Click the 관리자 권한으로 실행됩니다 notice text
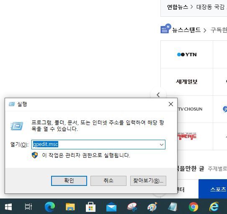This screenshot has width=227, height=214. click(86, 155)
